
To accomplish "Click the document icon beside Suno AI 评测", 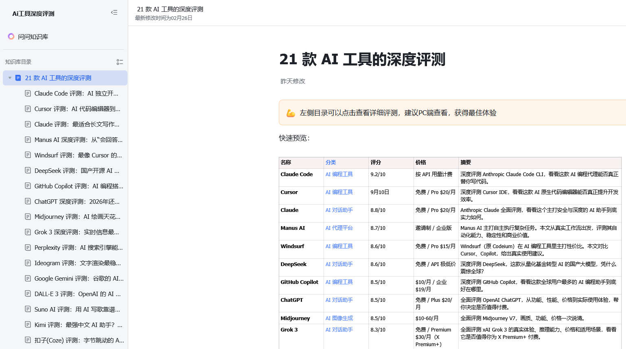I will [x=28, y=310].
